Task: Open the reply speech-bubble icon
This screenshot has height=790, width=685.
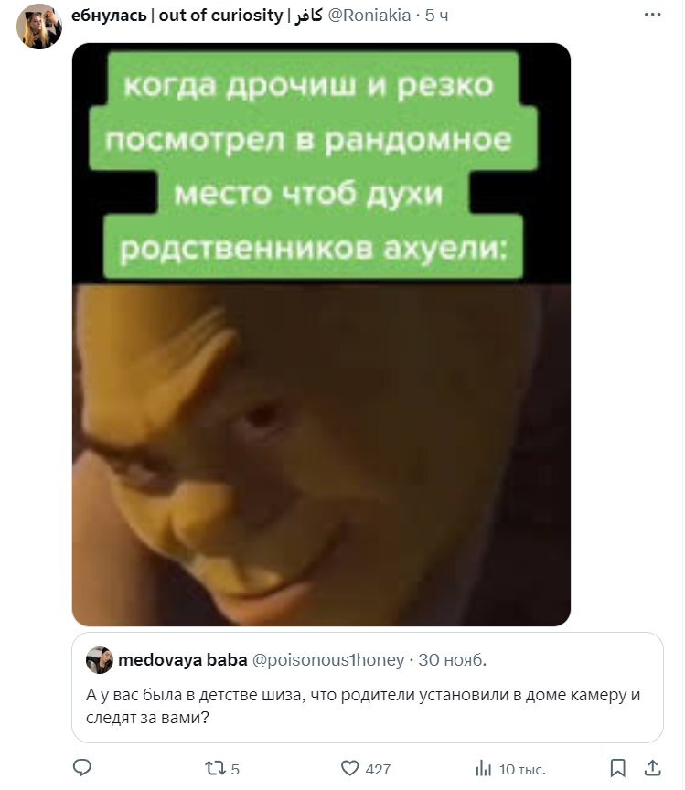Action: (x=82, y=768)
